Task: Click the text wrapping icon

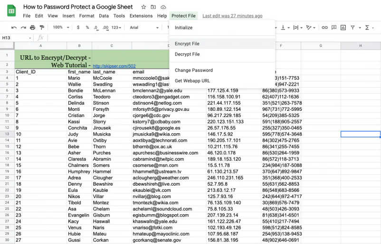Action: pyautogui.click(x=295, y=27)
